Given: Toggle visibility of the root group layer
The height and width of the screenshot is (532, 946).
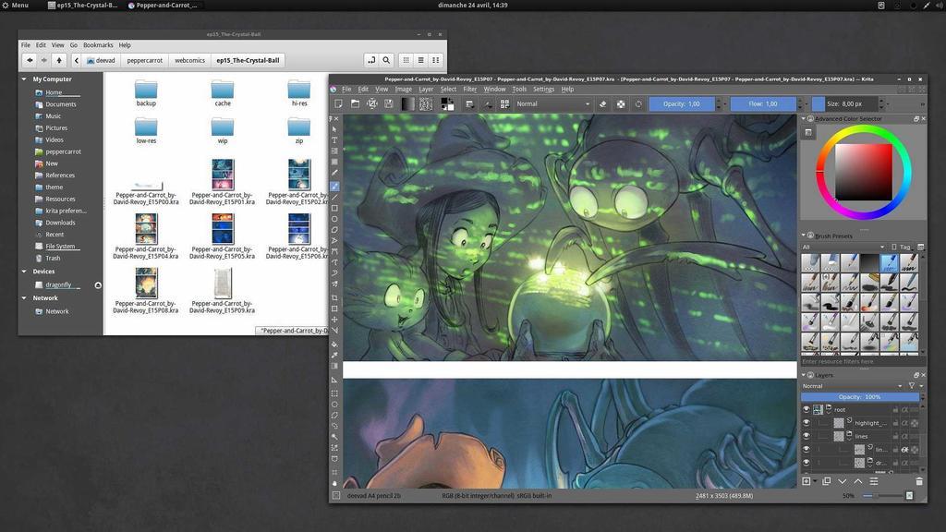Looking at the screenshot, I should pos(807,408).
